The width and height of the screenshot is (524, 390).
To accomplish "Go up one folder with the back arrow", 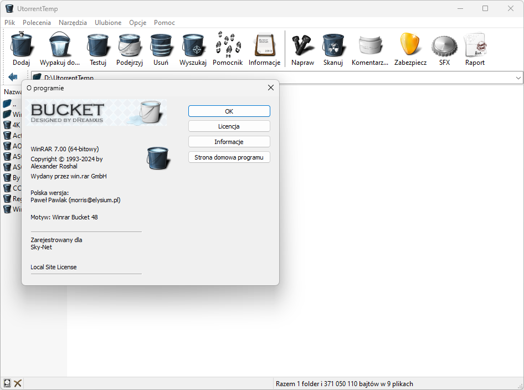I will click(x=13, y=77).
